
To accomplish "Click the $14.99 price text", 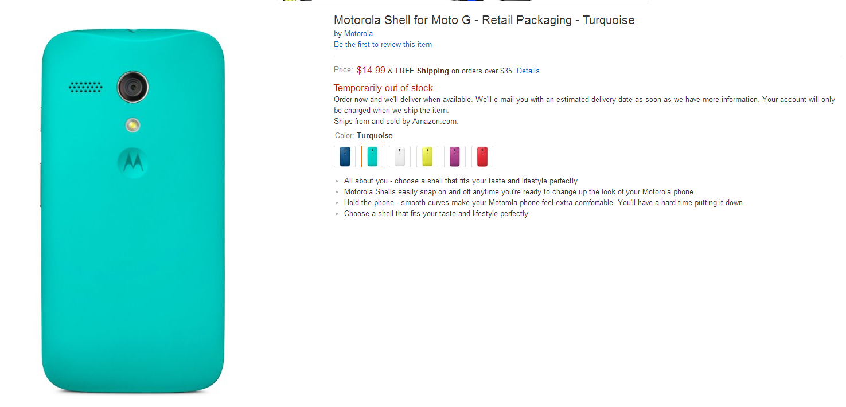I will (x=371, y=71).
